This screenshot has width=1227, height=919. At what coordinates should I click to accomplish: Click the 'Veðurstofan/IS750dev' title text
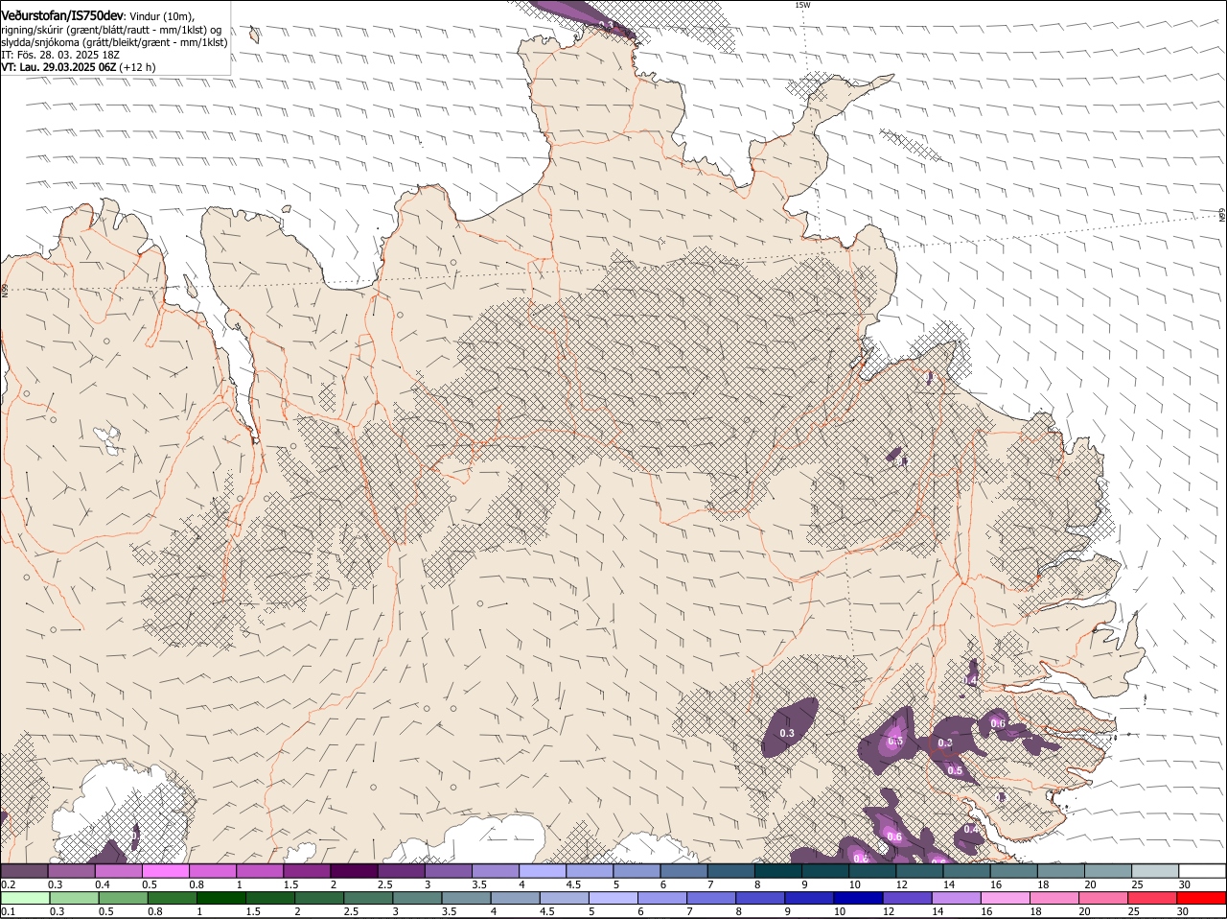(x=63, y=15)
